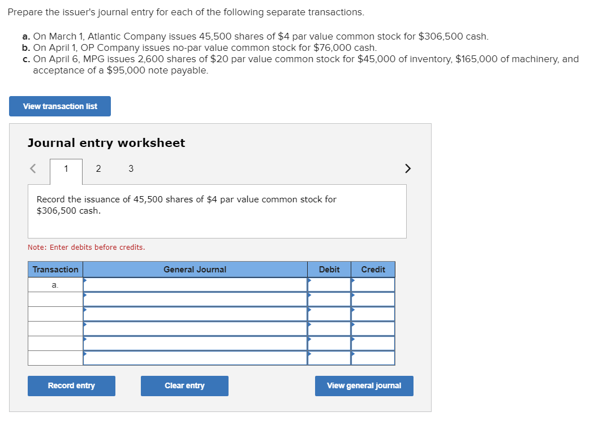Click the transaction cell labeled a.
Image resolution: width=603 pixels, height=438 pixels.
[x=55, y=285]
